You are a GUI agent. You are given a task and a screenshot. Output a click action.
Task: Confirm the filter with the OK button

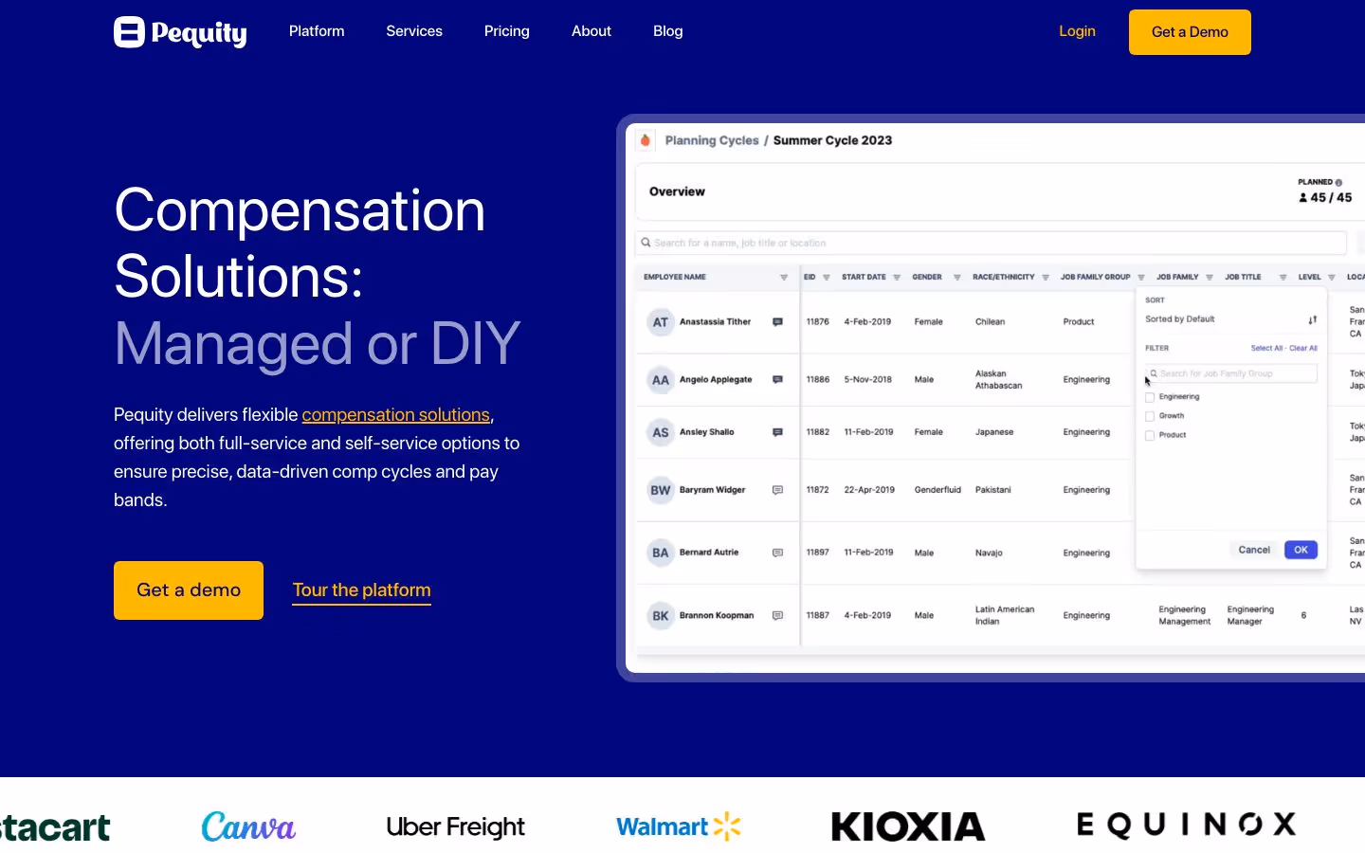[x=1301, y=550]
